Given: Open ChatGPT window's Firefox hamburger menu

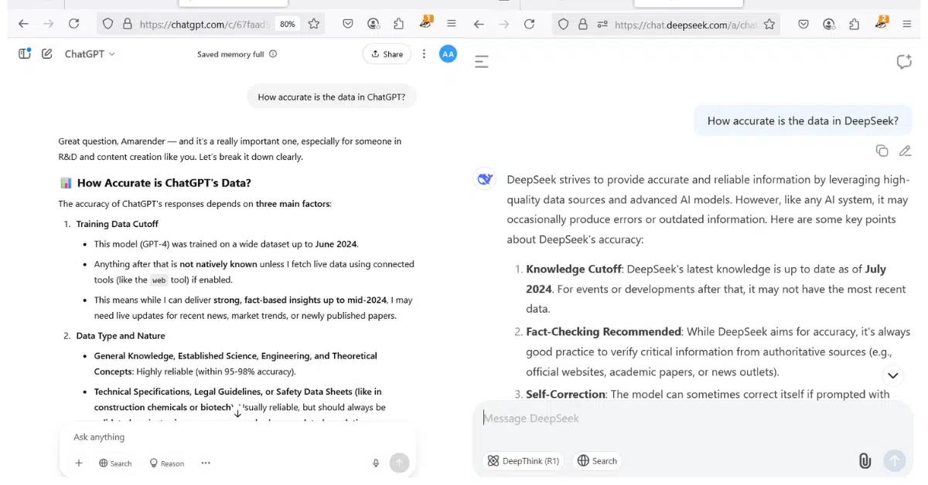Looking at the screenshot, I should 452,24.
